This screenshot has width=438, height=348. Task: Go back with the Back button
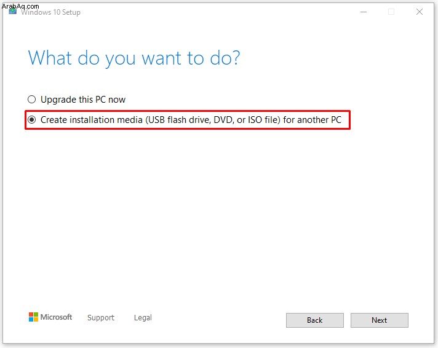(x=315, y=320)
